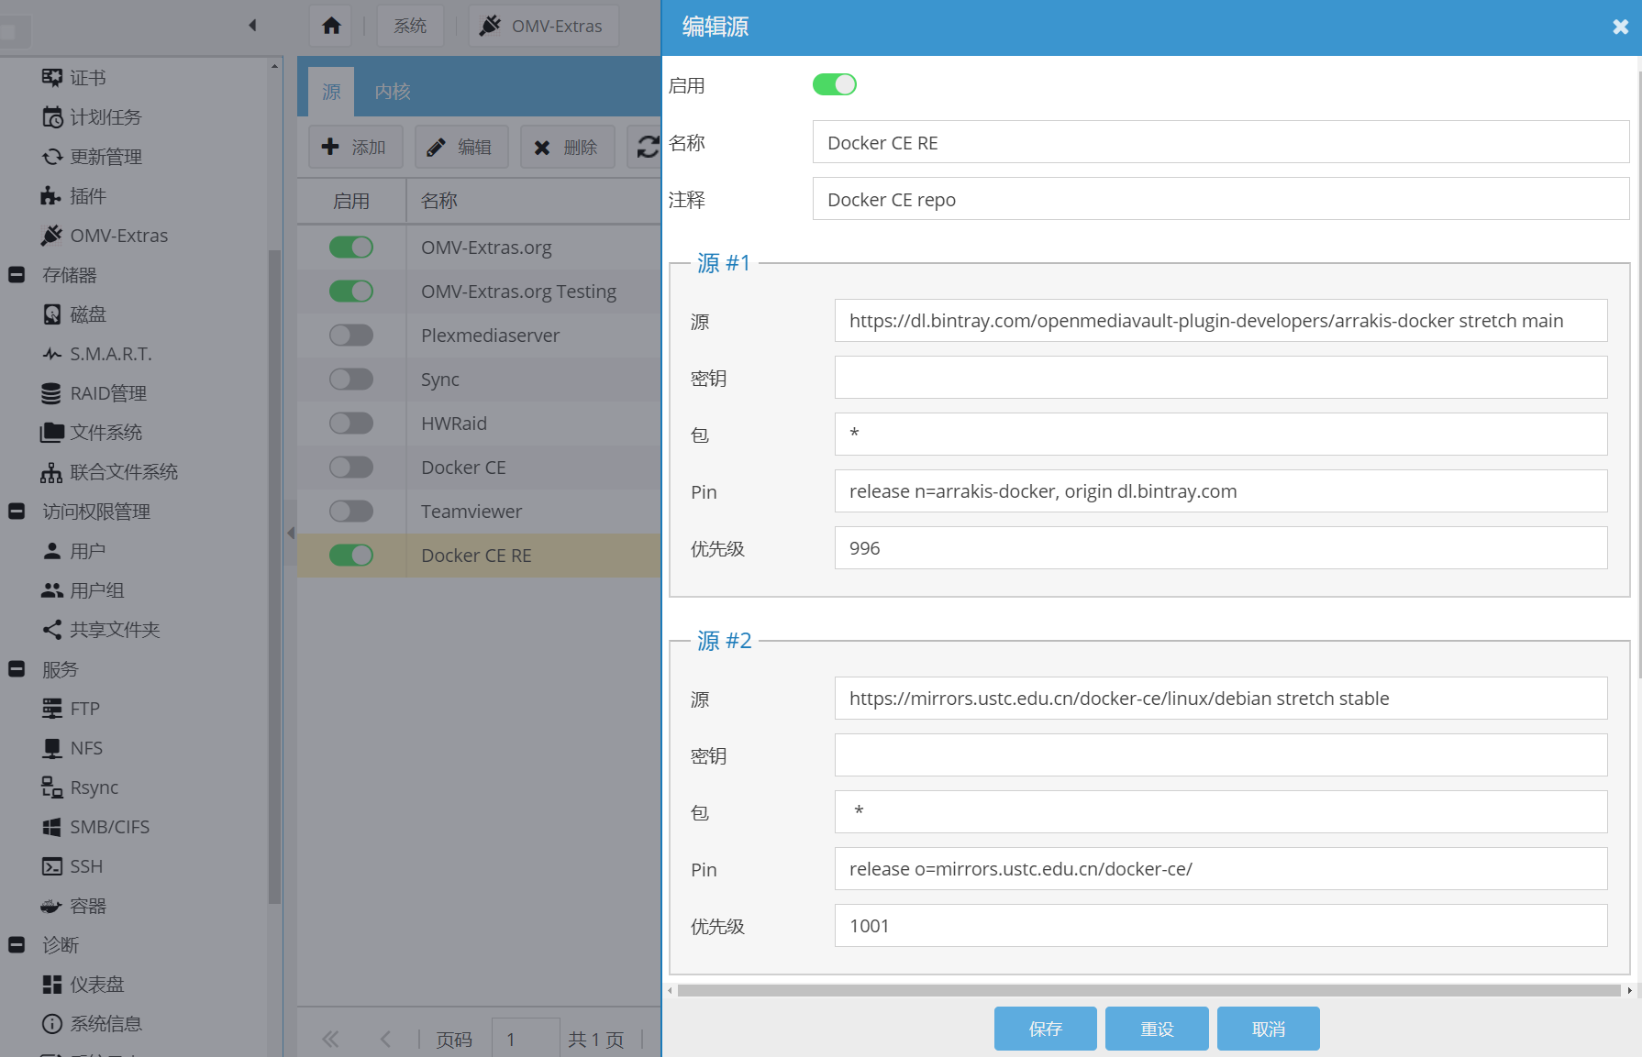Screen dimensions: 1642x1057
Task: Open the 容器 containers page
Action: (x=74, y=906)
